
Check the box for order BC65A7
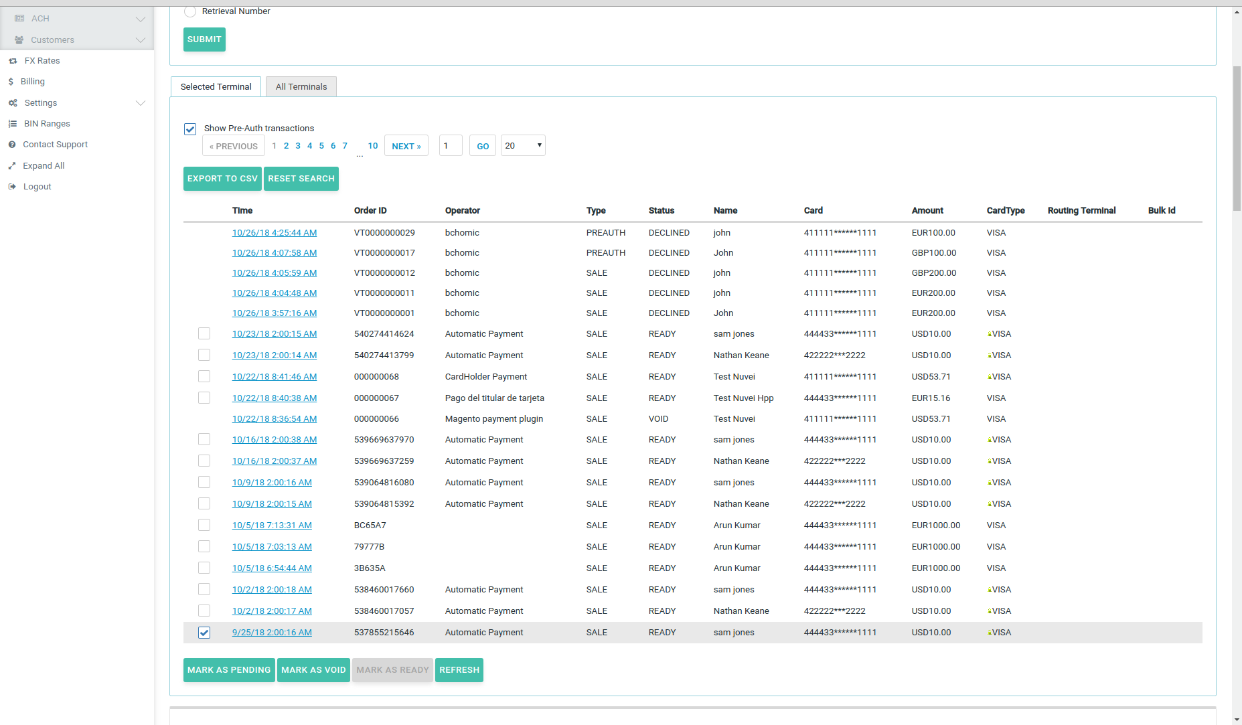pyautogui.click(x=204, y=525)
